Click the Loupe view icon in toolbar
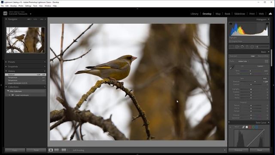275x155 pixels. click(x=51, y=150)
